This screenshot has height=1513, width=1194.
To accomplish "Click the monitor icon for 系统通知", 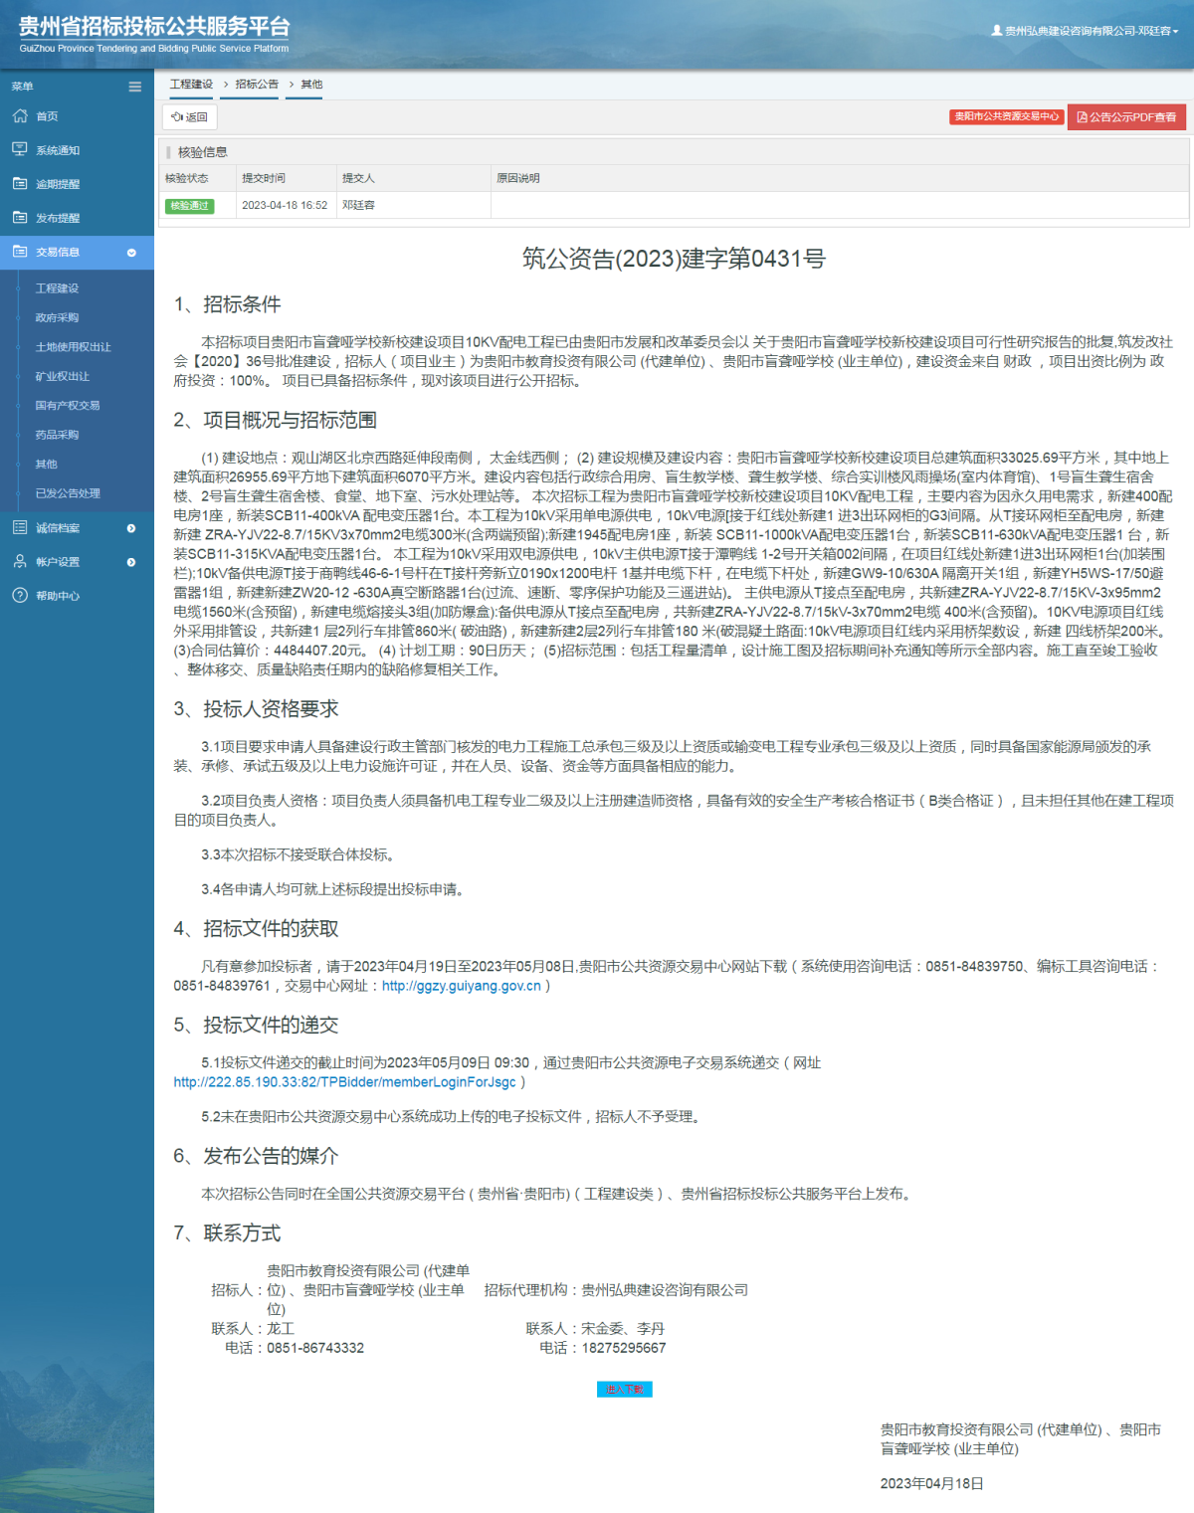I will coord(20,149).
